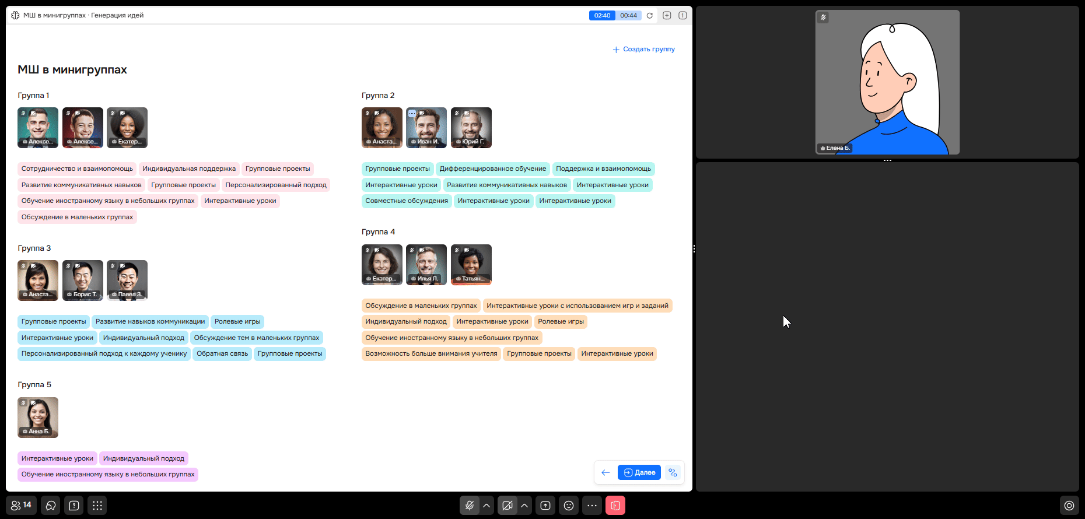Open the more options ellipsis menu

click(592, 506)
